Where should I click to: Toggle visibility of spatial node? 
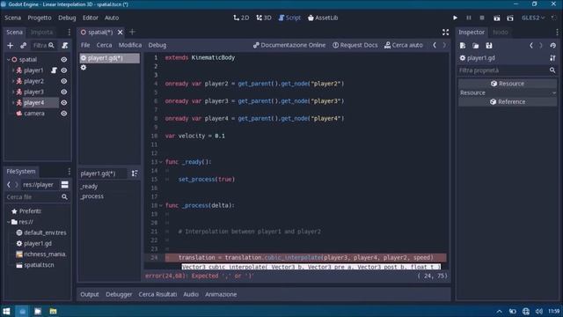(64, 60)
